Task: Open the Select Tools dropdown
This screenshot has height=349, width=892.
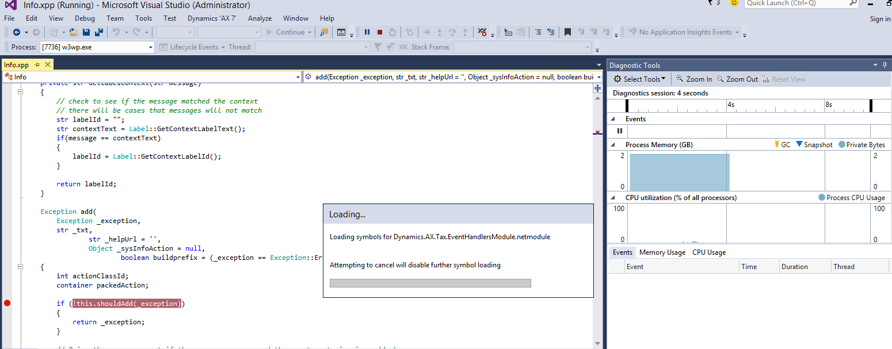Action: click(639, 79)
